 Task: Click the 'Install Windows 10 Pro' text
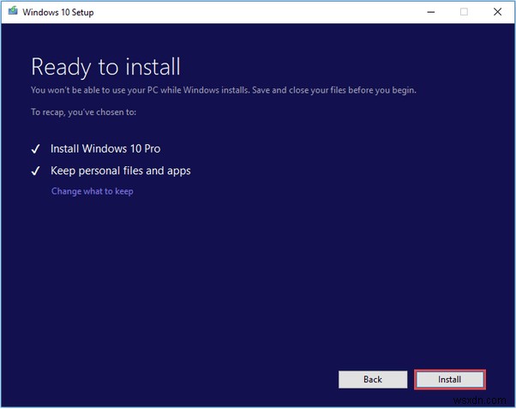pos(105,148)
